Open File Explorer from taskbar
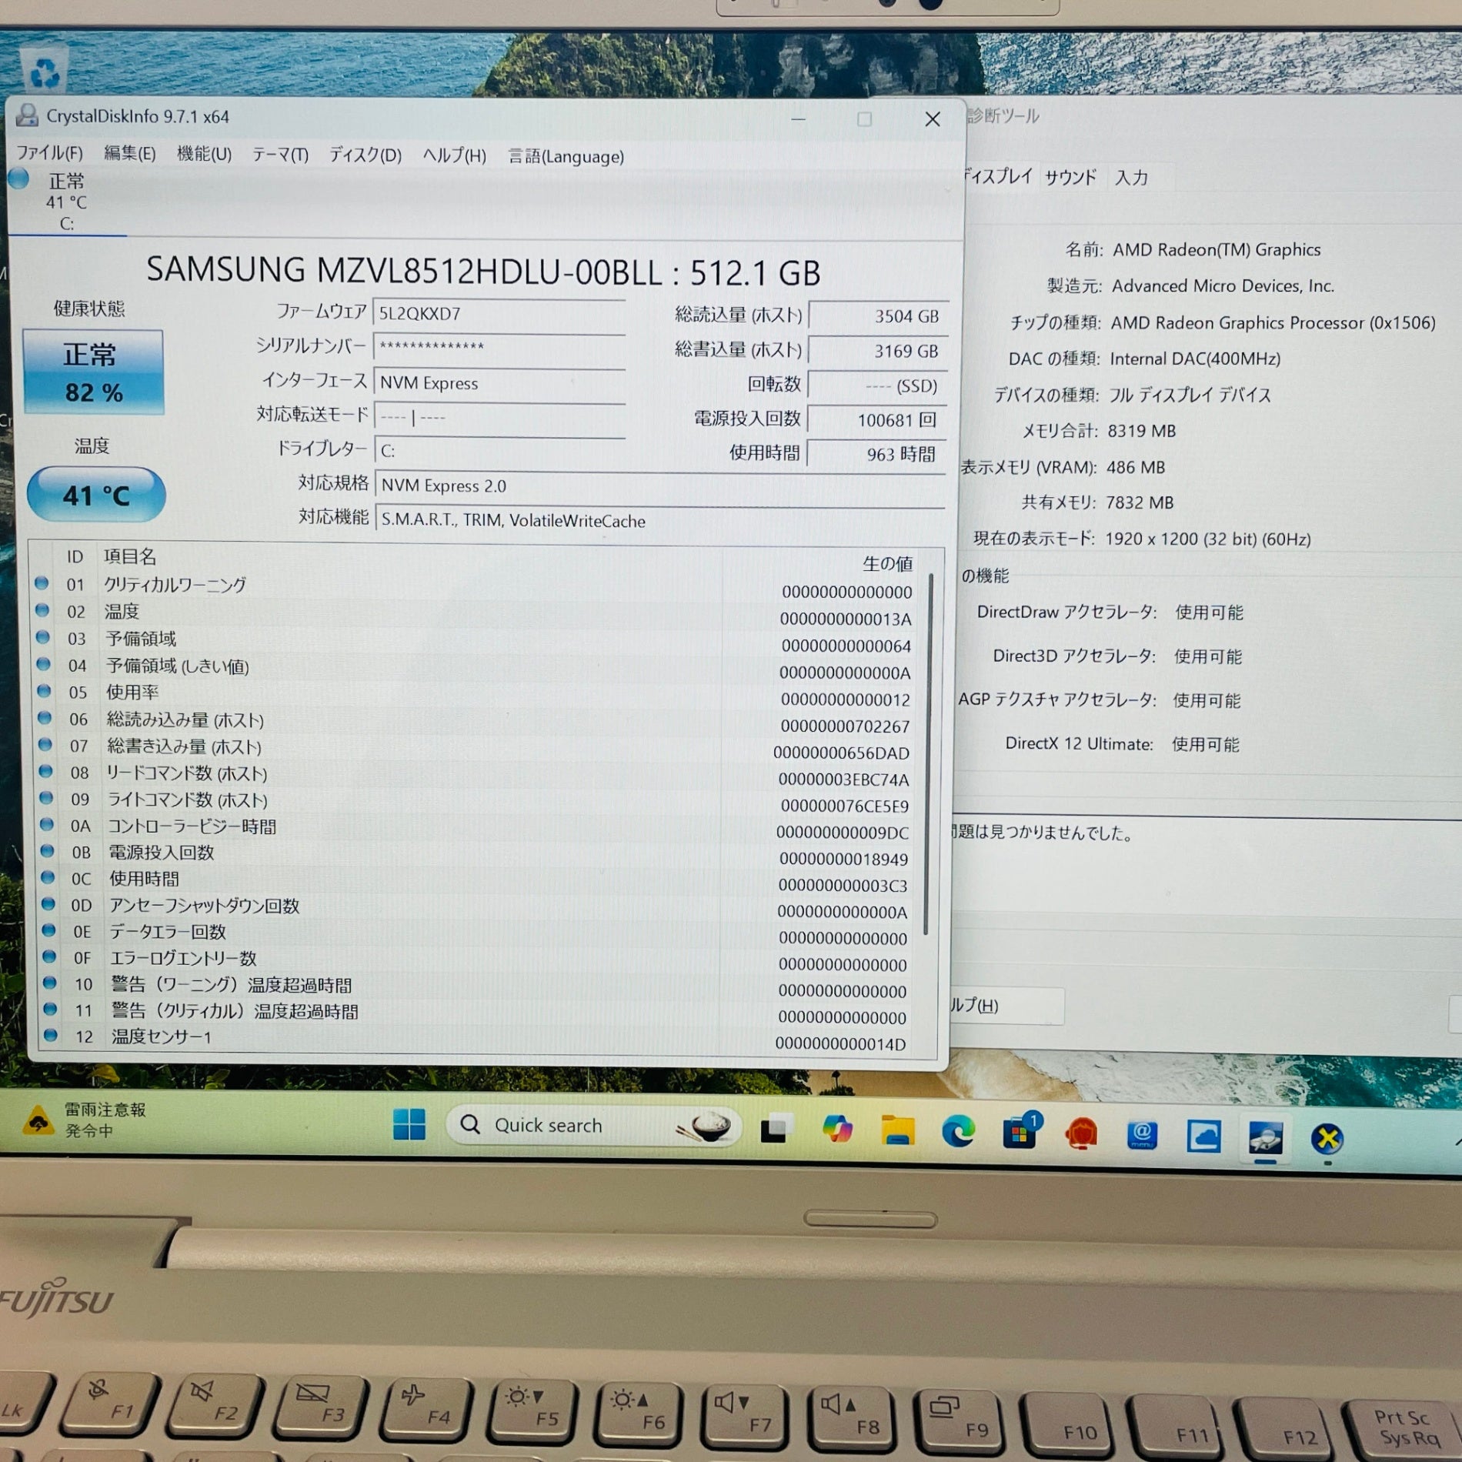The width and height of the screenshot is (1462, 1462). pos(897,1130)
